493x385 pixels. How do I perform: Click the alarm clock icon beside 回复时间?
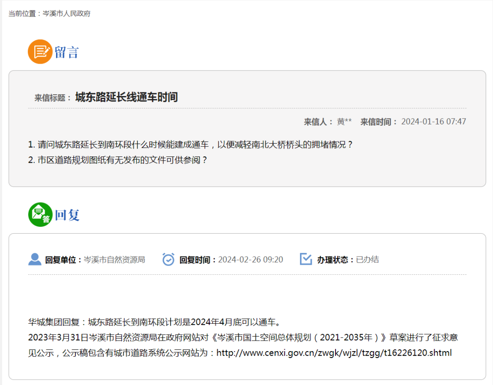coord(168,259)
